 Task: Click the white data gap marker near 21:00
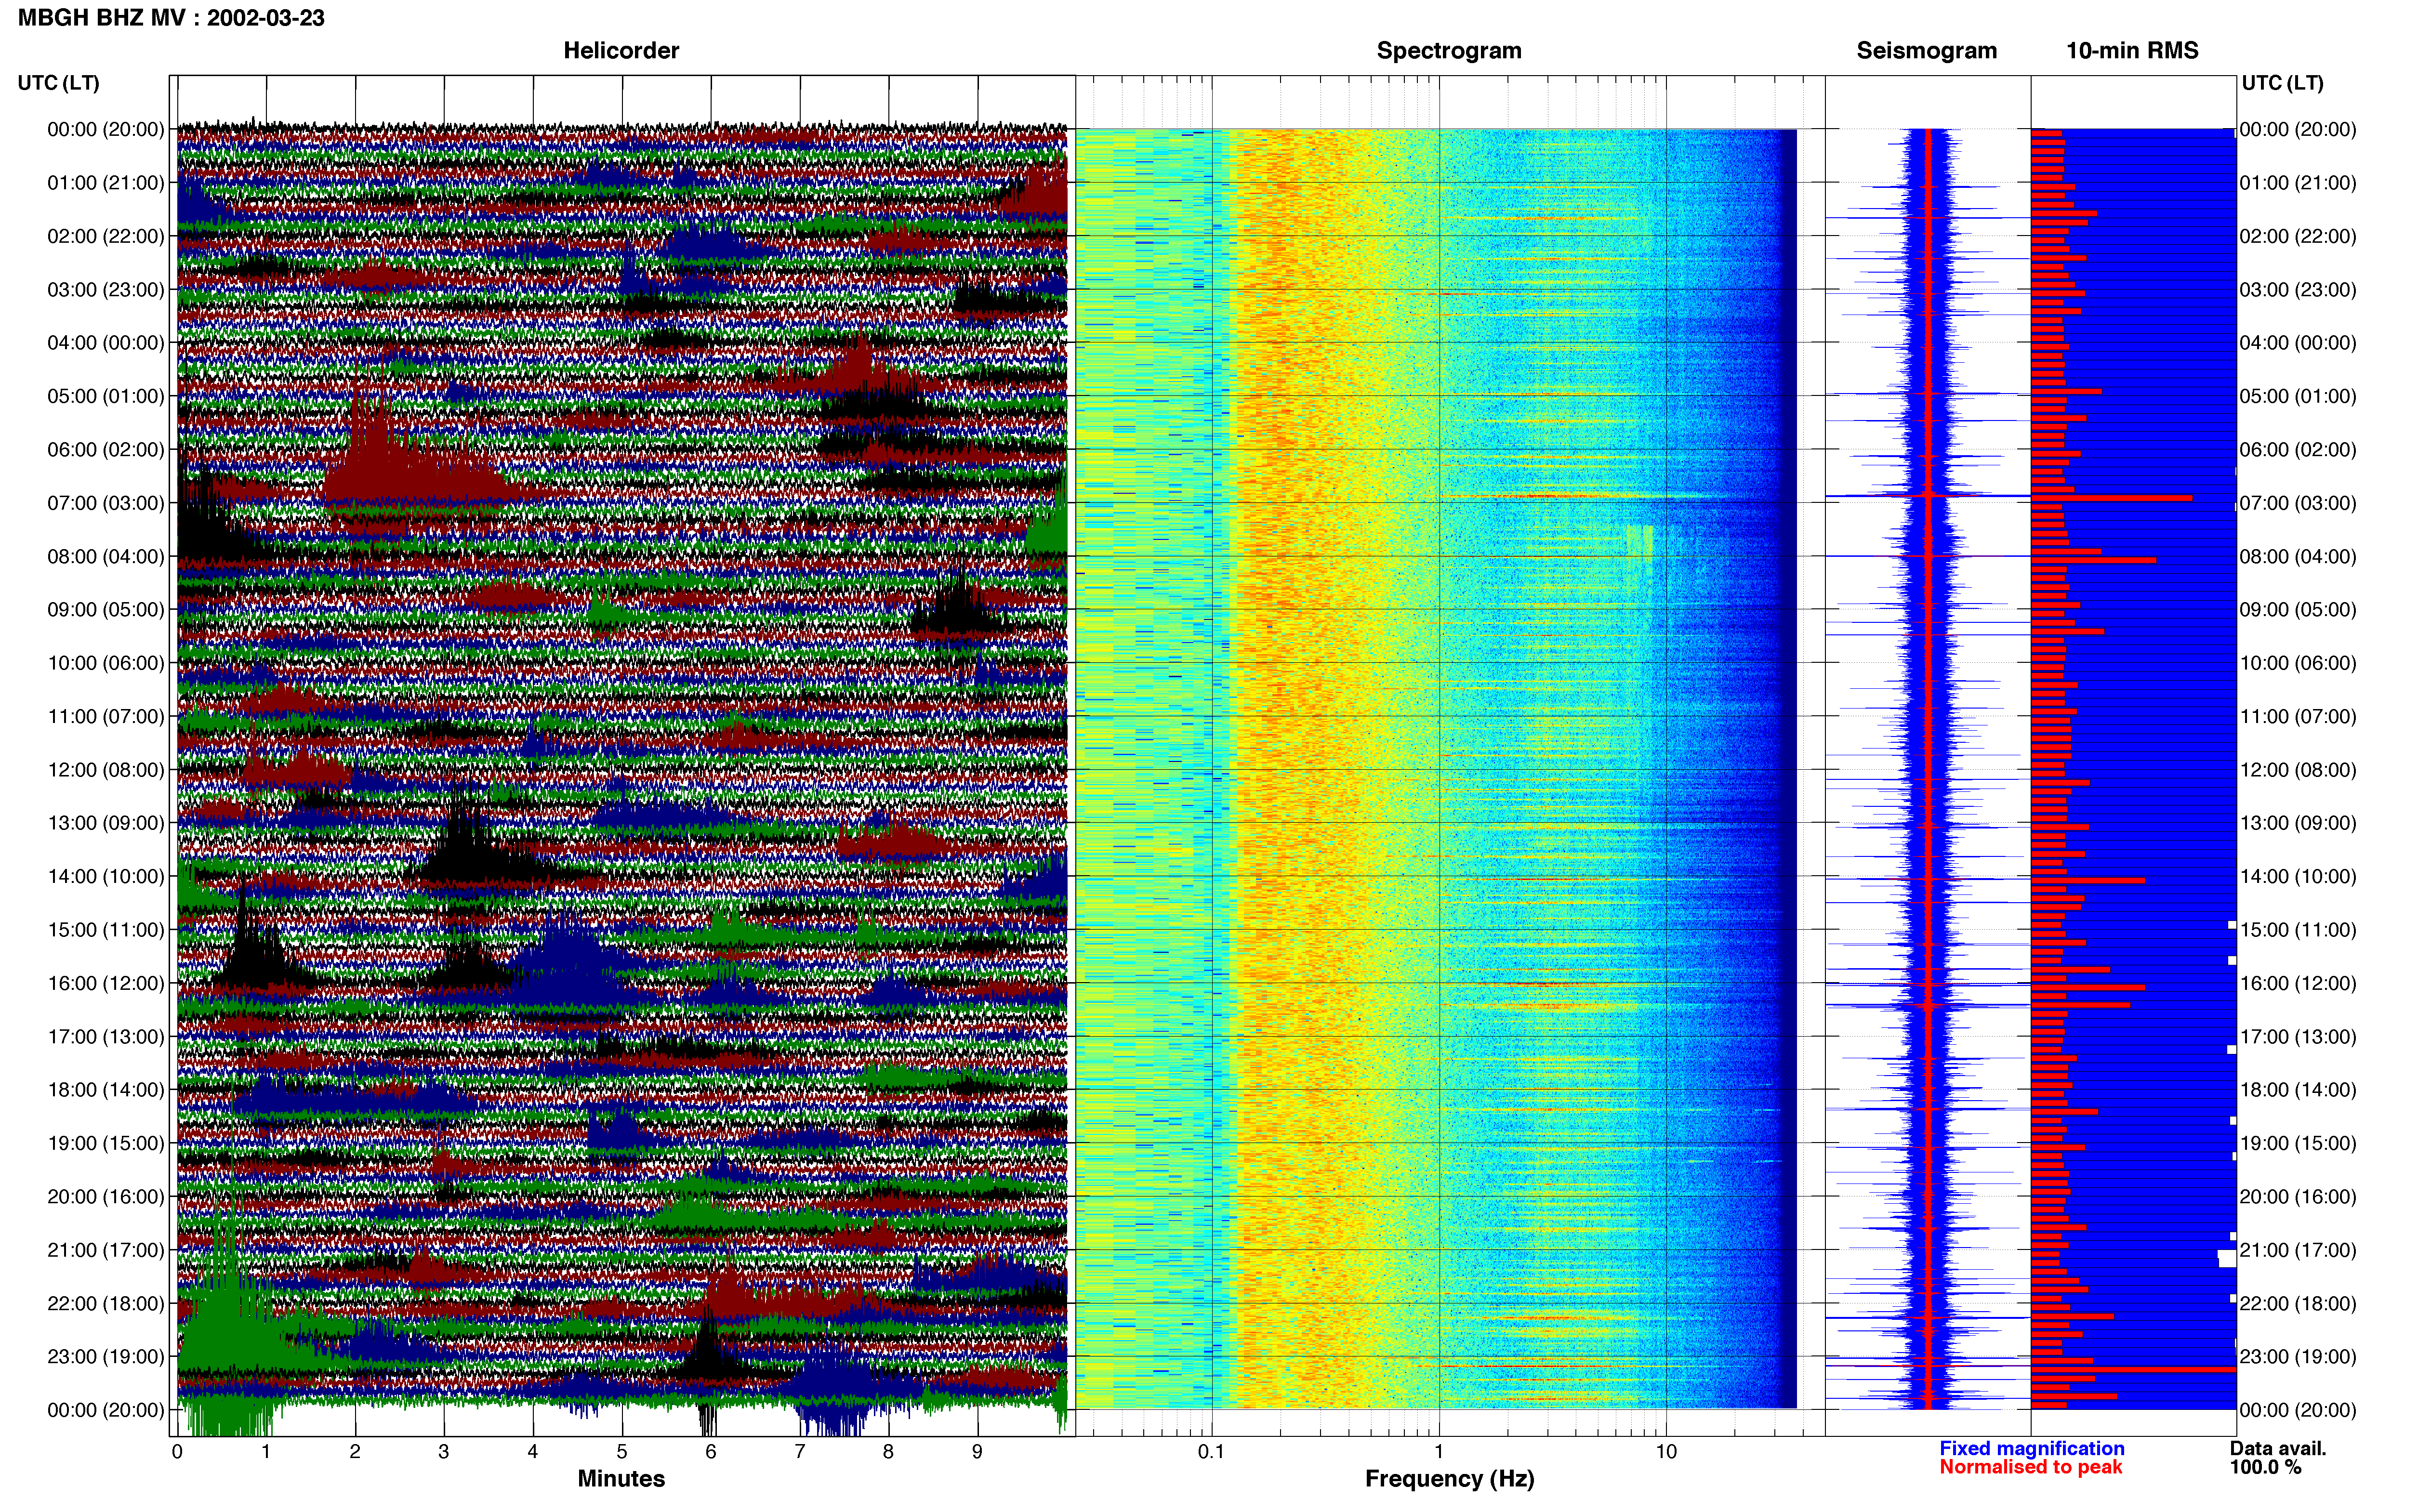coord(2227,1258)
